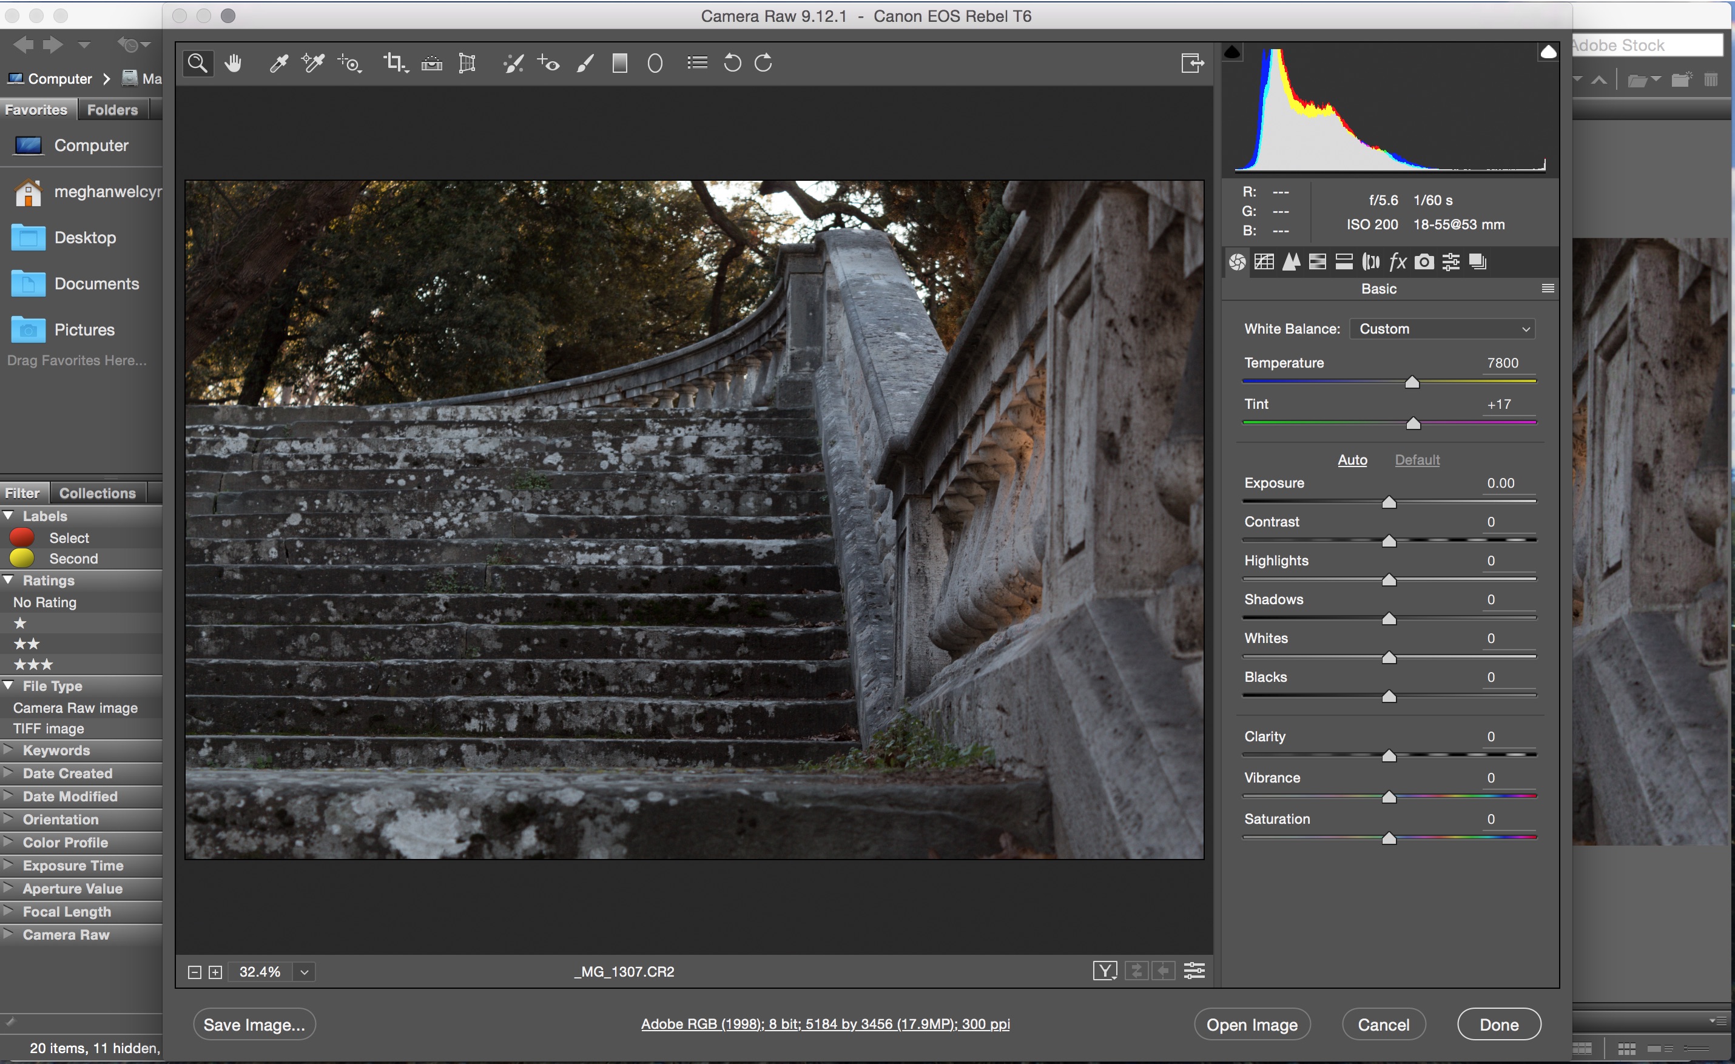1735x1064 pixels.
Task: Select the Hand tool
Action: coord(233,62)
